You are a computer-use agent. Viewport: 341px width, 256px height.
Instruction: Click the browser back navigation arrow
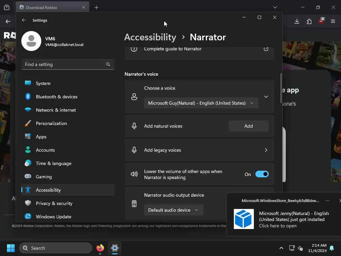point(8,21)
